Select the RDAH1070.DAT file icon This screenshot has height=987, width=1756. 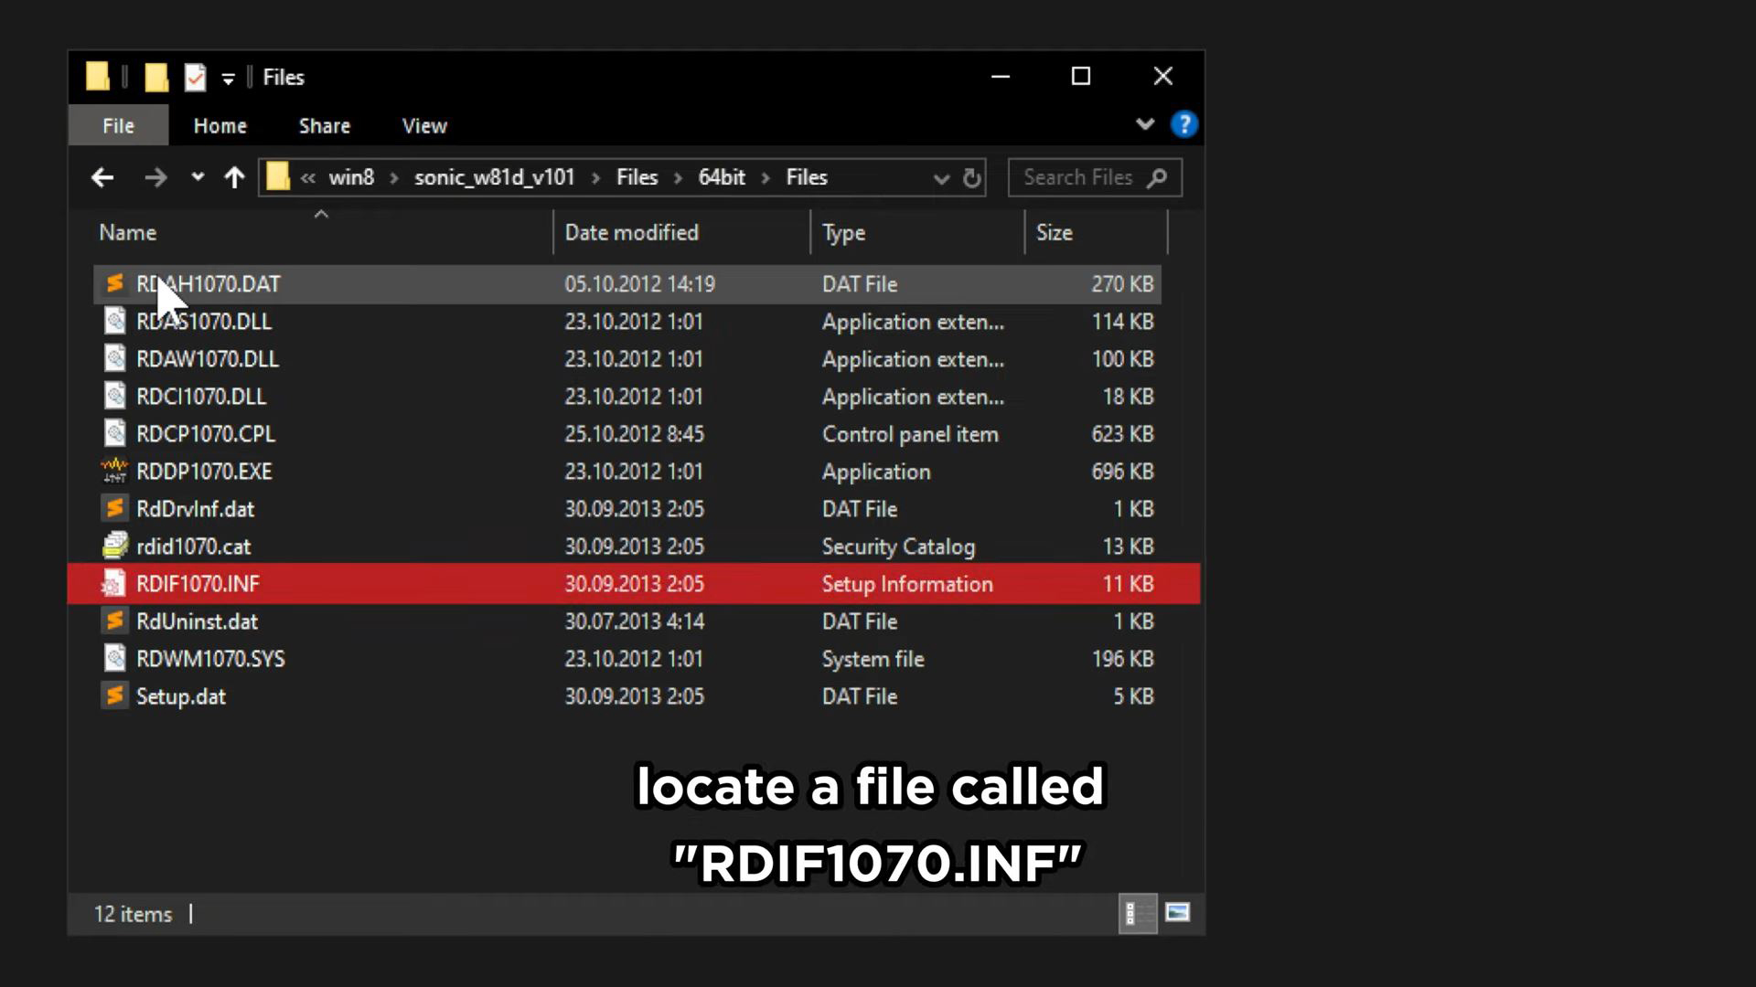114,284
